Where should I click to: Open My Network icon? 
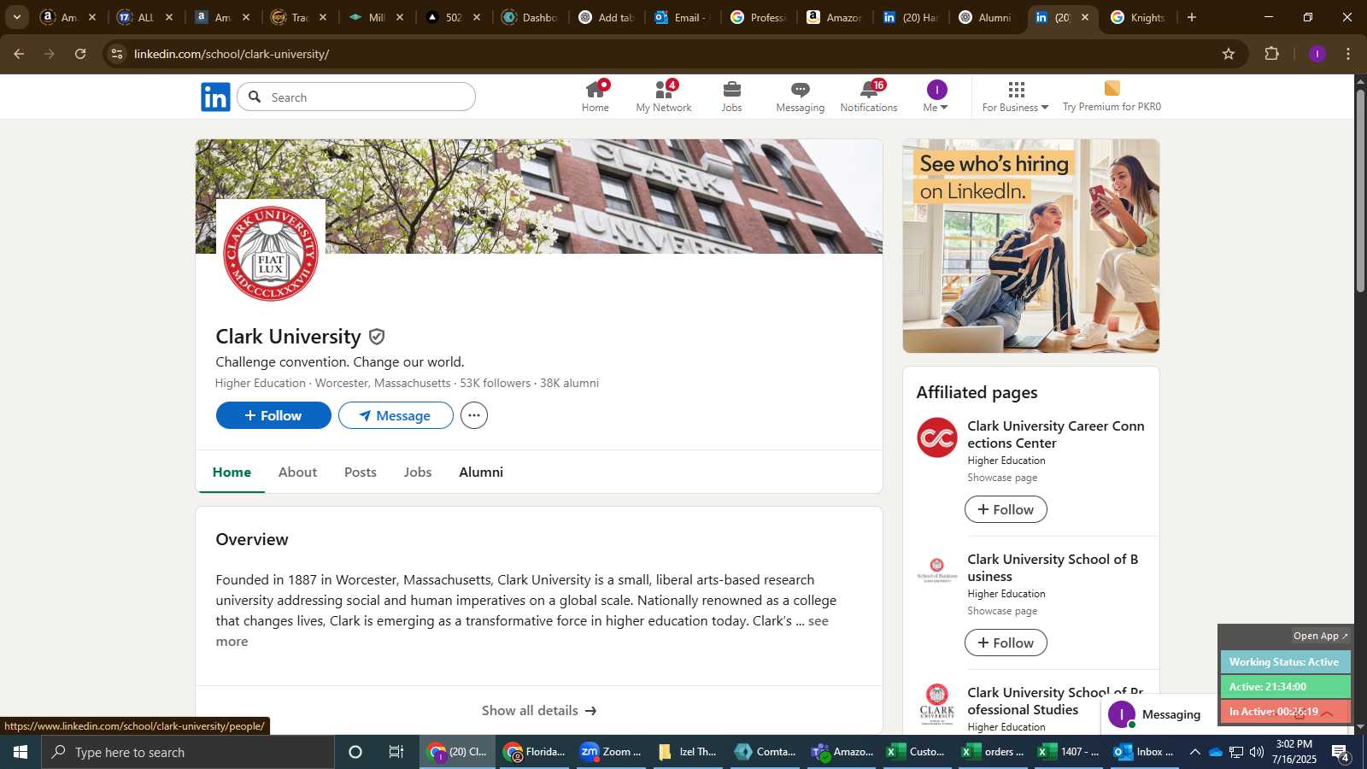click(664, 96)
